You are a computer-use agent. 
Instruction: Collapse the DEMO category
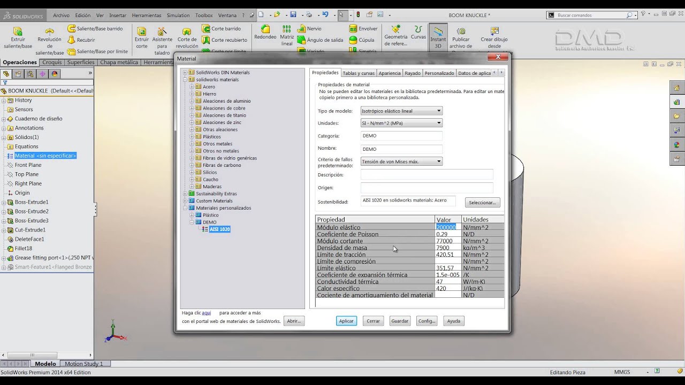192,222
